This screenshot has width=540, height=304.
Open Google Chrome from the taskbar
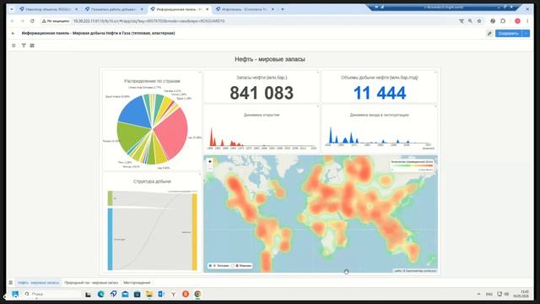click(197, 294)
